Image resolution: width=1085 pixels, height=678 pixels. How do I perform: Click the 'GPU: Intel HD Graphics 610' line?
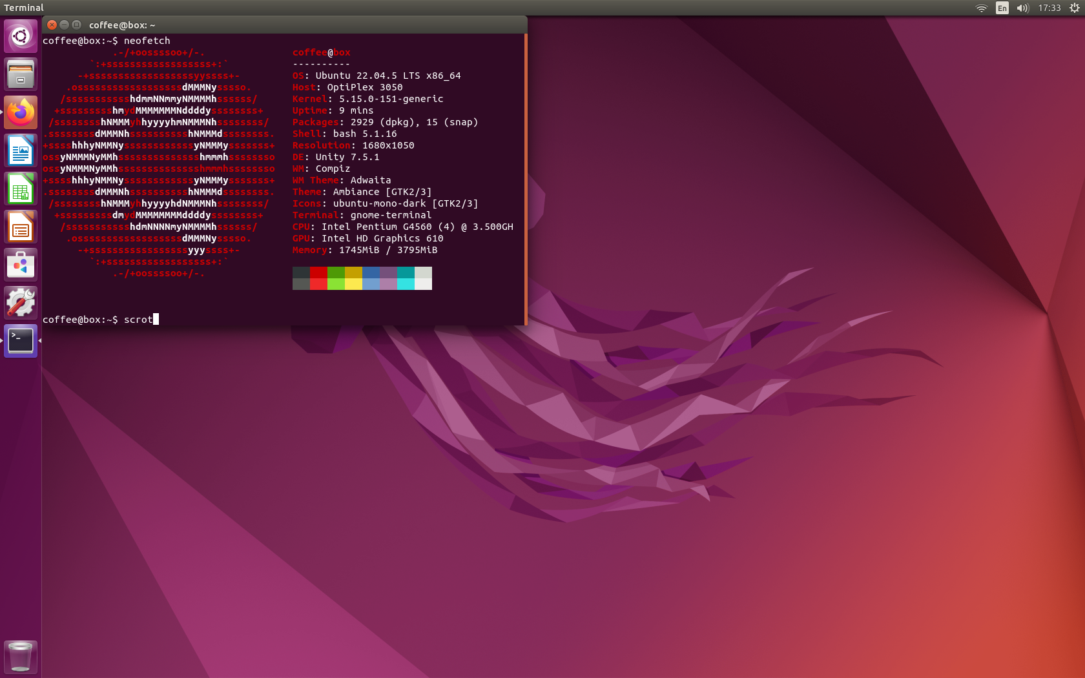click(x=367, y=238)
